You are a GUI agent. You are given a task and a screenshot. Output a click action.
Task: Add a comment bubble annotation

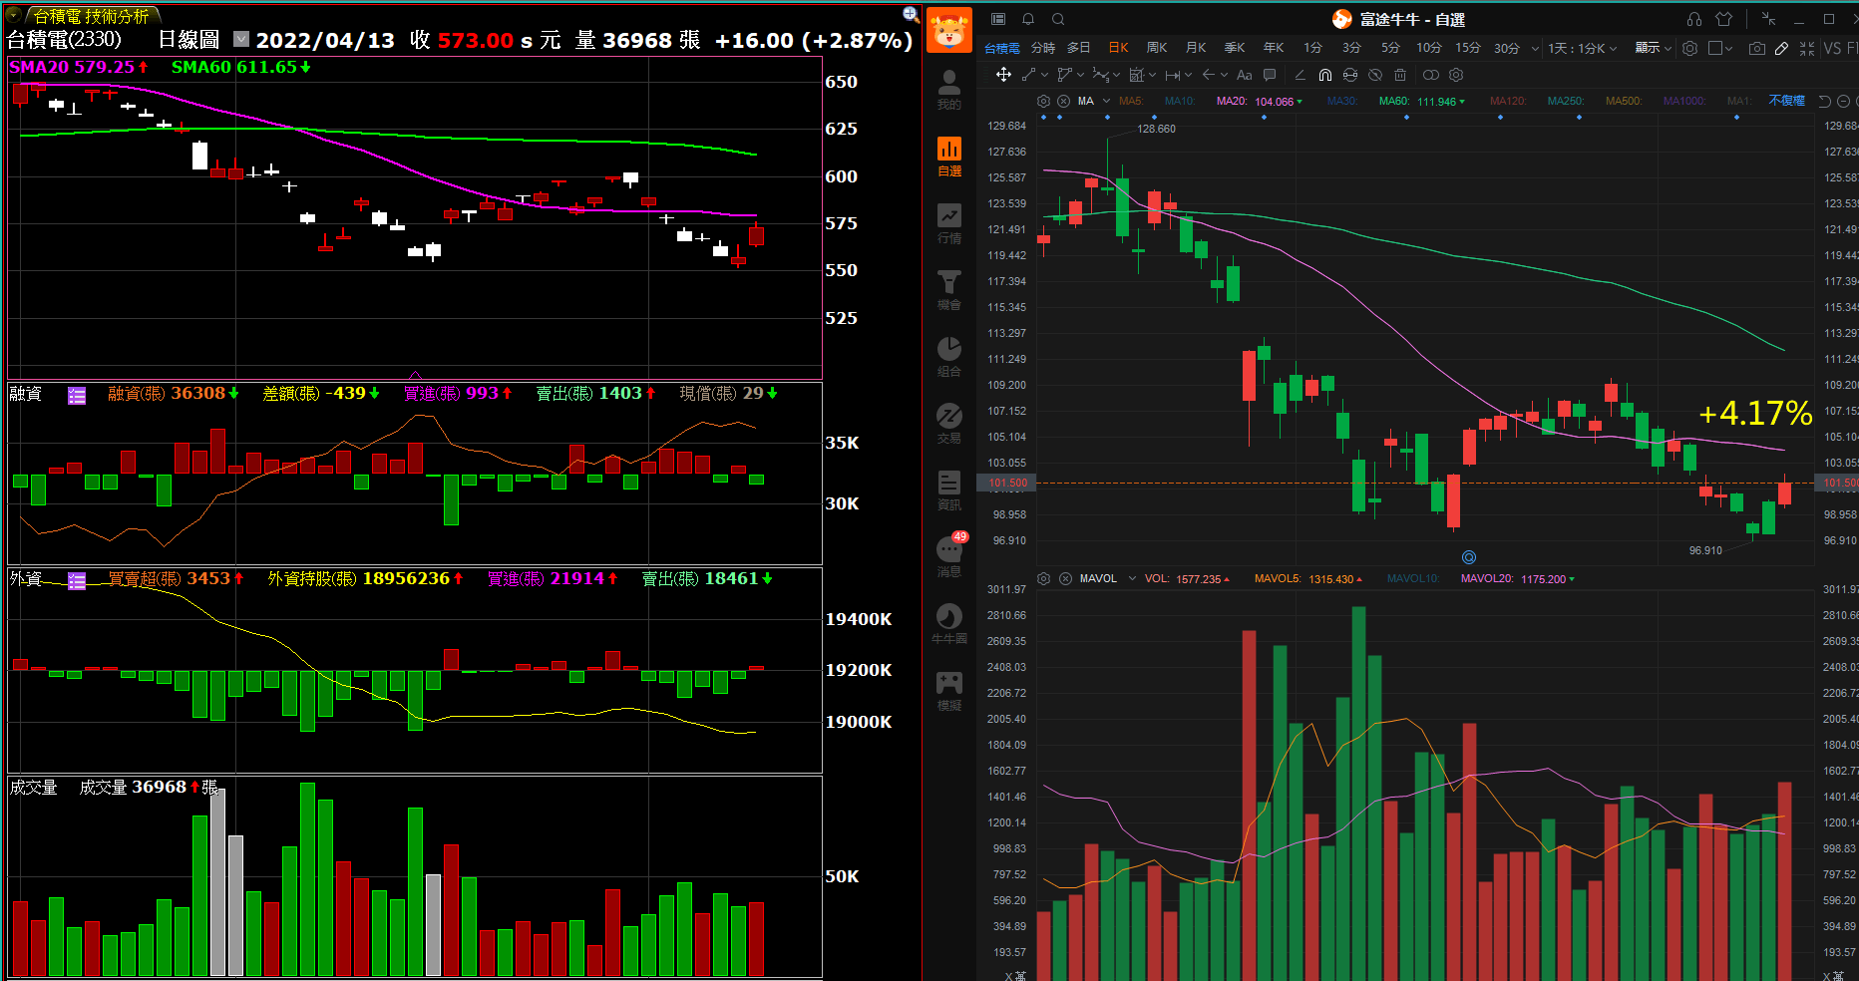coord(1270,75)
